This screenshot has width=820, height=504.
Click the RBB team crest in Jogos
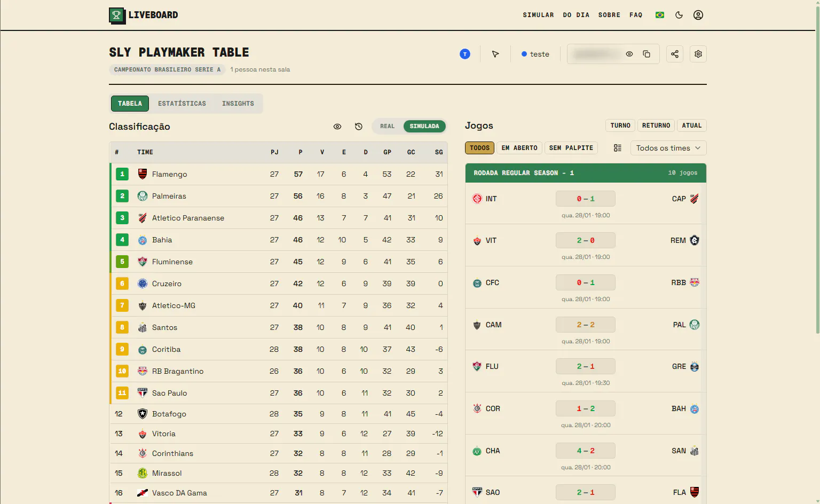(695, 282)
